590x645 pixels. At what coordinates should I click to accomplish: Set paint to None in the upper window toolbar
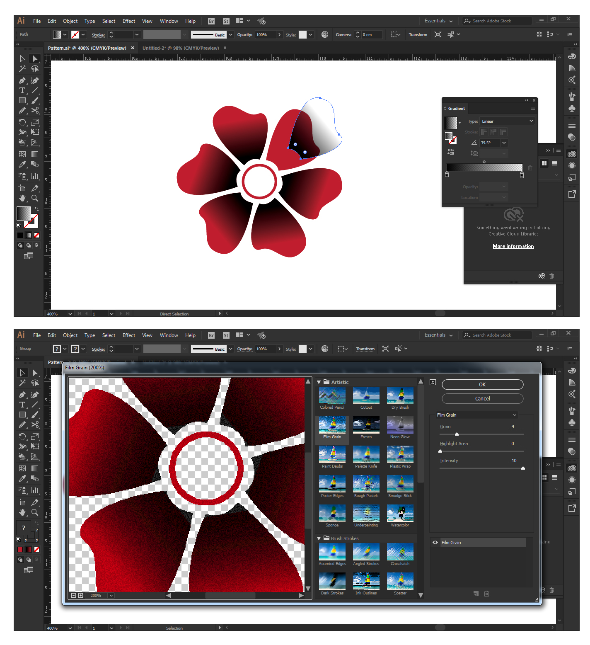36,235
